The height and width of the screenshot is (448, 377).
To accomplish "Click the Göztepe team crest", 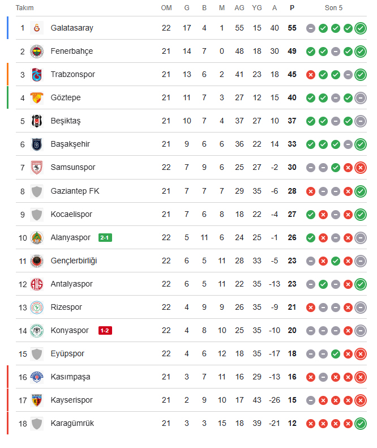I will [x=37, y=97].
